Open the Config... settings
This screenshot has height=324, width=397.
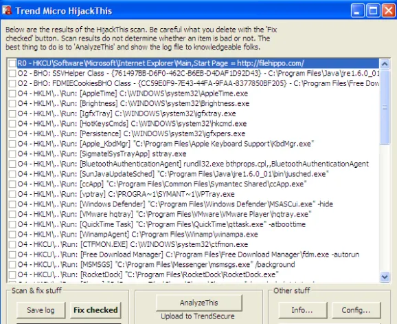click(356, 310)
